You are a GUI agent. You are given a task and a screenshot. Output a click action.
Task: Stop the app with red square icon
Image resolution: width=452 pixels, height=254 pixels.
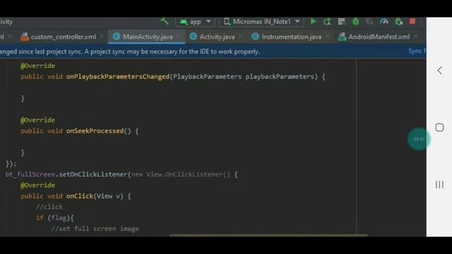[x=412, y=21]
